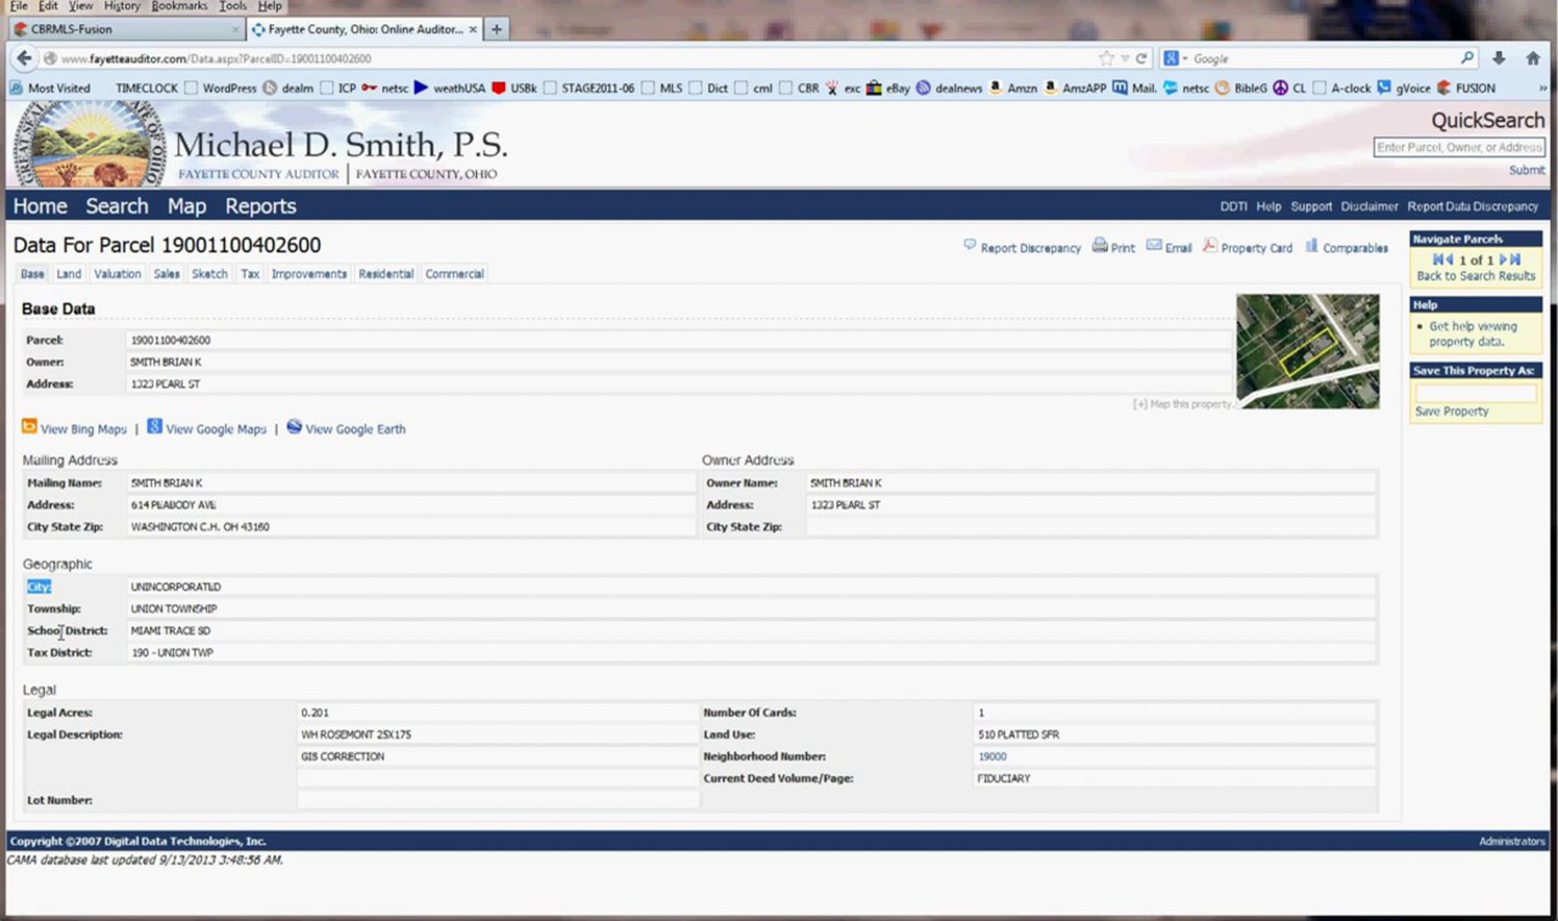Open the Tax tab
Screen dimensions: 1558x921
coord(251,274)
